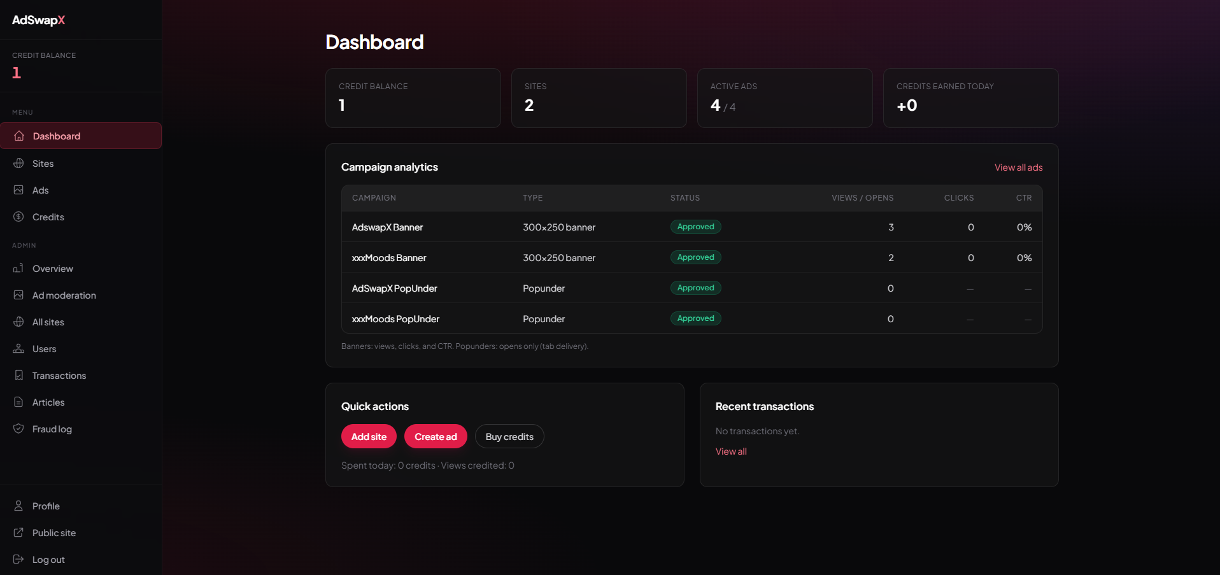The height and width of the screenshot is (575, 1220).
Task: Click the Popunder type for AdSwapX PopUnder
Action: pyautogui.click(x=544, y=288)
